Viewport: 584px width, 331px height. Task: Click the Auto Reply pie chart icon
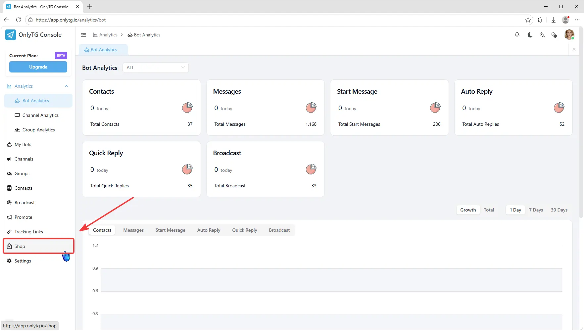pos(559,108)
